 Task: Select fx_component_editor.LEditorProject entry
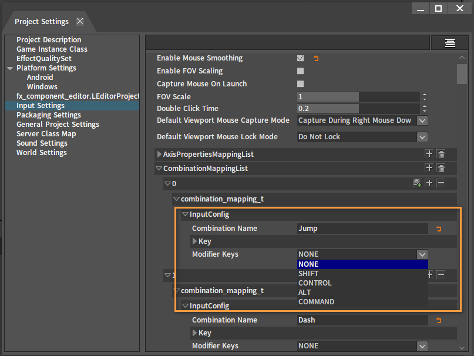tap(78, 96)
